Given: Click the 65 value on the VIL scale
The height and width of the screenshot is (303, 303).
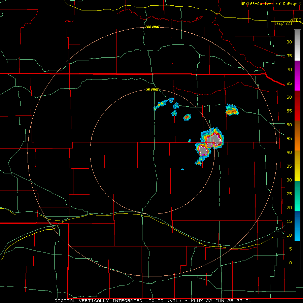Looking at the screenshot, I should click(x=289, y=83).
